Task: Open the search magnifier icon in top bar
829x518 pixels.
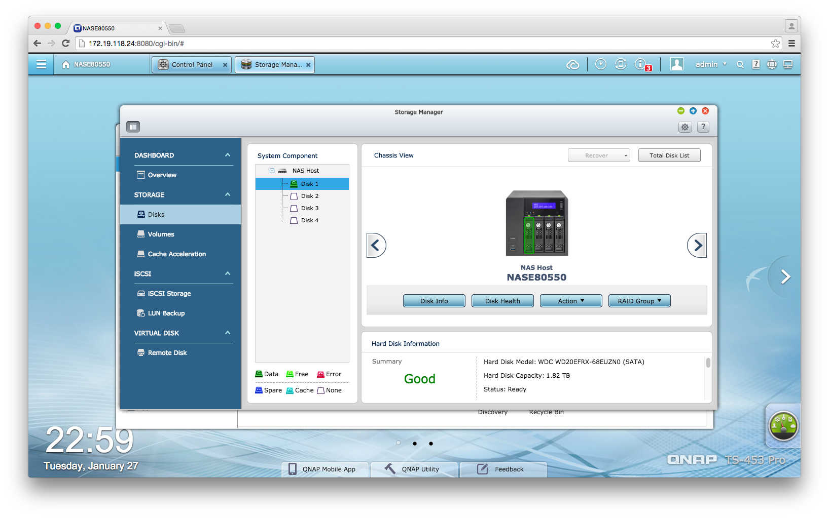Action: tap(740, 64)
